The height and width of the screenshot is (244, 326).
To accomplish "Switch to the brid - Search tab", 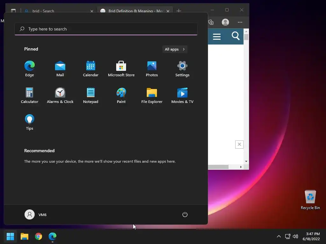I will pos(59,11).
